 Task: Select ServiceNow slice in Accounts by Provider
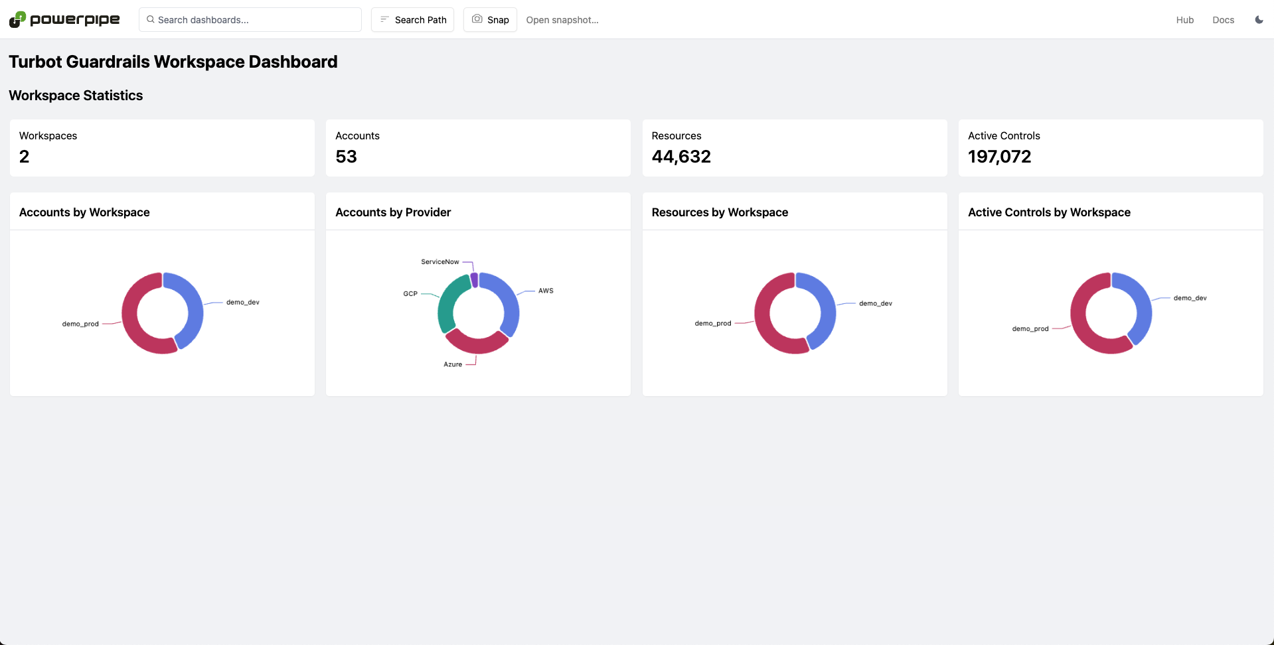(x=474, y=279)
